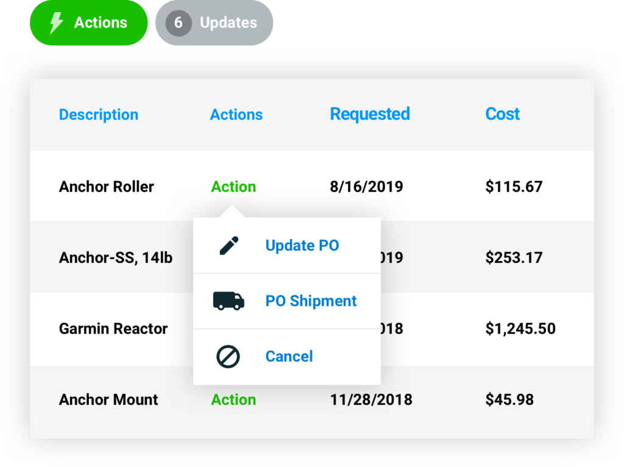This screenshot has height=467, width=624.
Task: Click the lightning bolt icon on Actions tab
Action: [56, 23]
